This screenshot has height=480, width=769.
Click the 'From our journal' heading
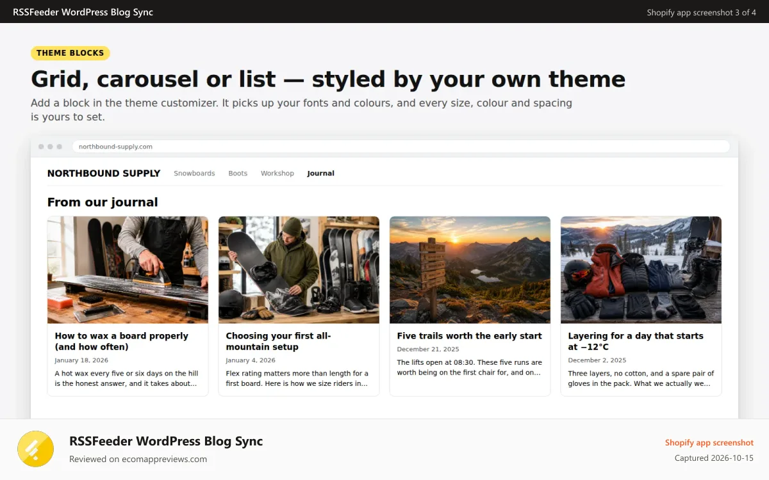click(103, 202)
